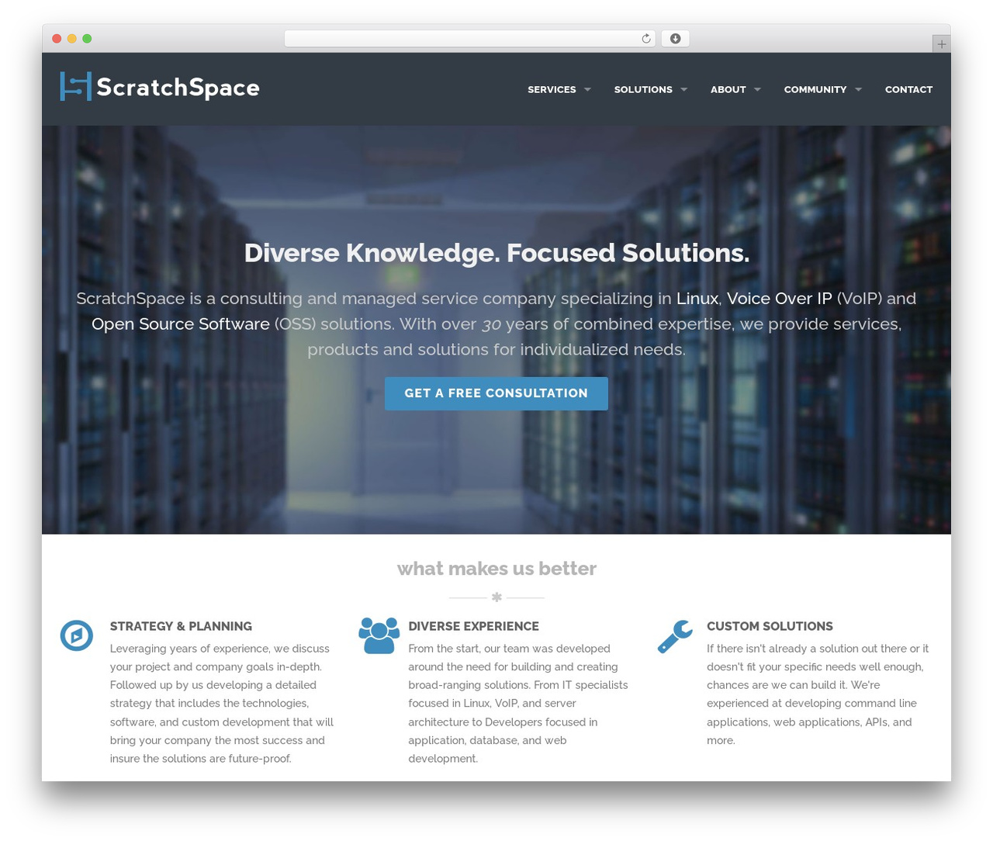Follow the Linux link in hero text

pyautogui.click(x=697, y=299)
